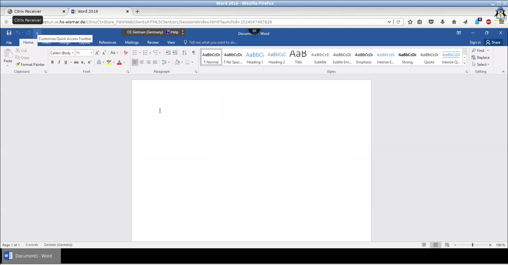Click the Cut button
The width and height of the screenshot is (508, 265).
pos(21,50)
